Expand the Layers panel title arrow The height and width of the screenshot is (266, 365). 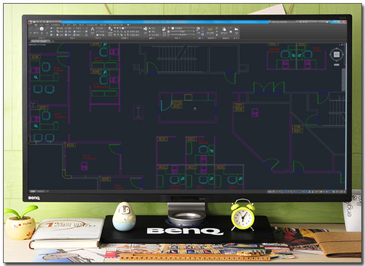(128, 38)
